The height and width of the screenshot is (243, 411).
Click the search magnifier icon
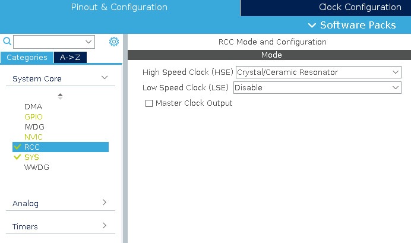7,42
